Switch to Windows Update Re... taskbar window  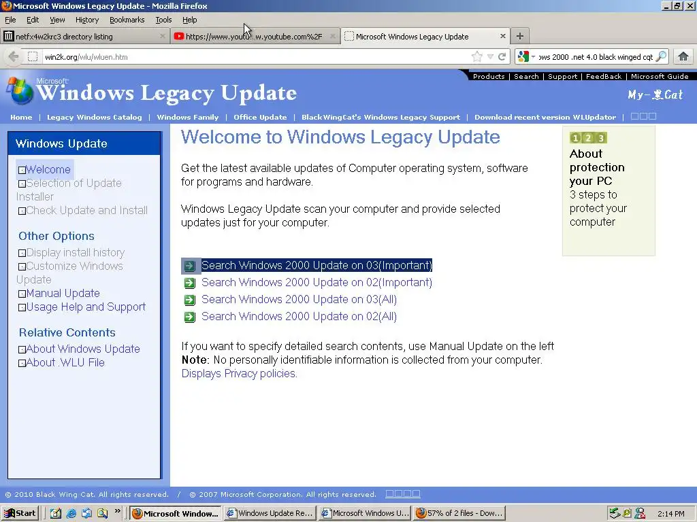pos(270,513)
